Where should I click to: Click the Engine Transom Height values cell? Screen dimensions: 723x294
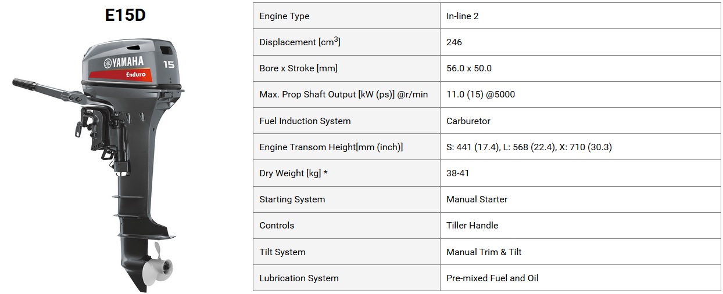(x=580, y=147)
